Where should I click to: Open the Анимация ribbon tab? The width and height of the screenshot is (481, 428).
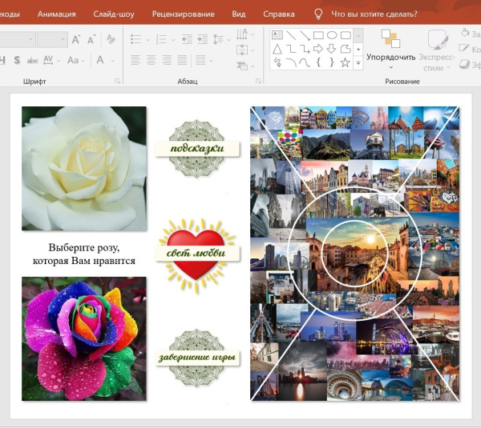(56, 14)
